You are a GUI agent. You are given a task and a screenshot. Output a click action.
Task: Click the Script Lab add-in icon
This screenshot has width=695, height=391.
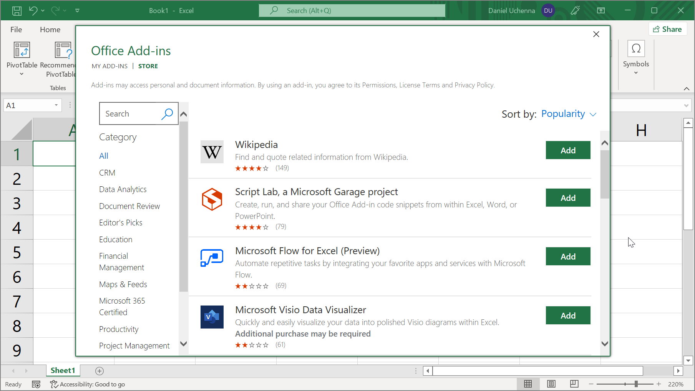pyautogui.click(x=212, y=199)
